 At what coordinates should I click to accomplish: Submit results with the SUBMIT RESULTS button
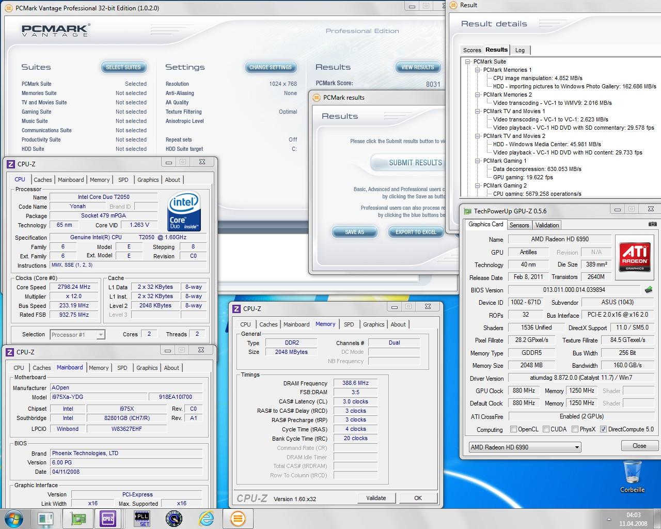click(408, 163)
